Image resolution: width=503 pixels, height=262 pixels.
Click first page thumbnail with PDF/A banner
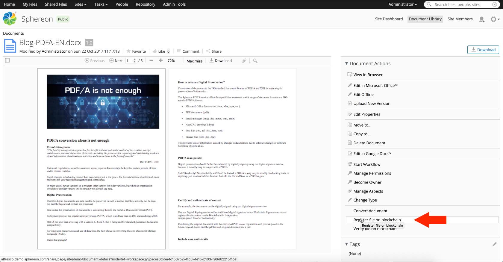101,159
